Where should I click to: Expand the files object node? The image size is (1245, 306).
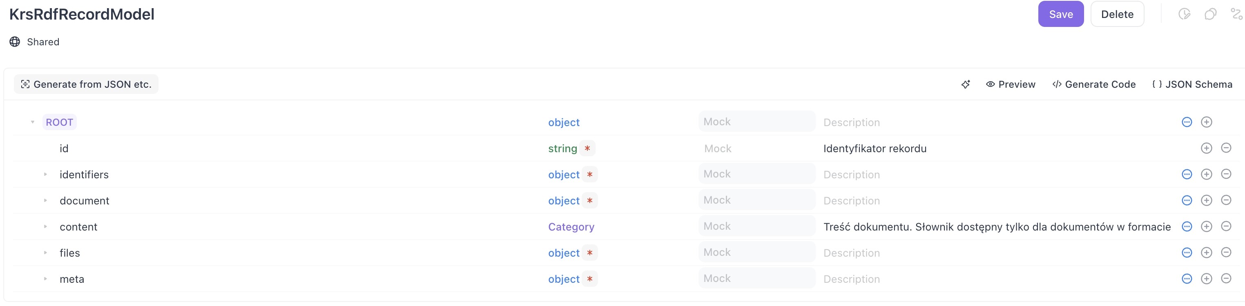coord(45,253)
